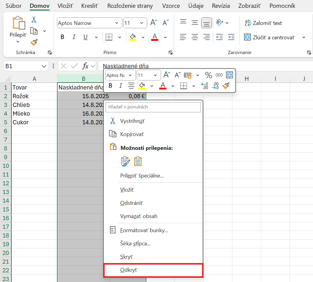
Task: Center text horizontally in ribbon
Action: point(195,37)
